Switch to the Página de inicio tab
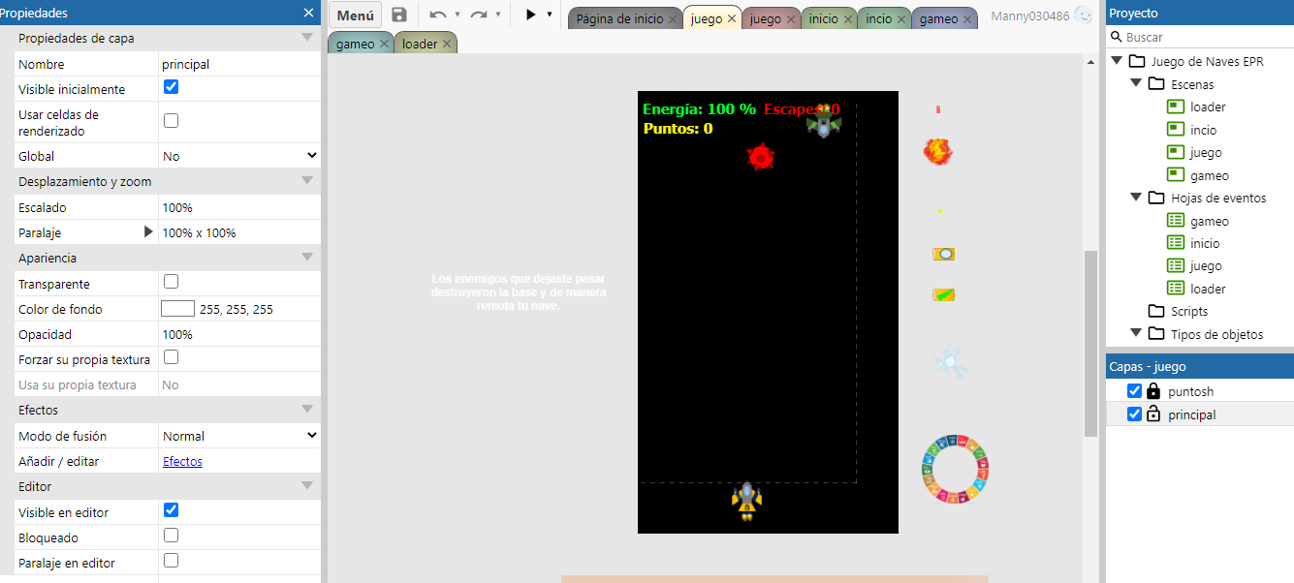The height and width of the screenshot is (583, 1294). [x=619, y=18]
